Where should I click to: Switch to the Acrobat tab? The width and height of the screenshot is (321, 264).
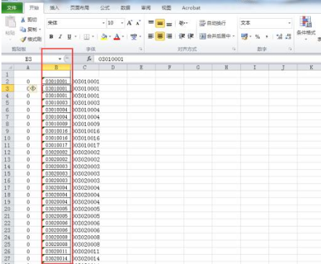[x=191, y=8]
